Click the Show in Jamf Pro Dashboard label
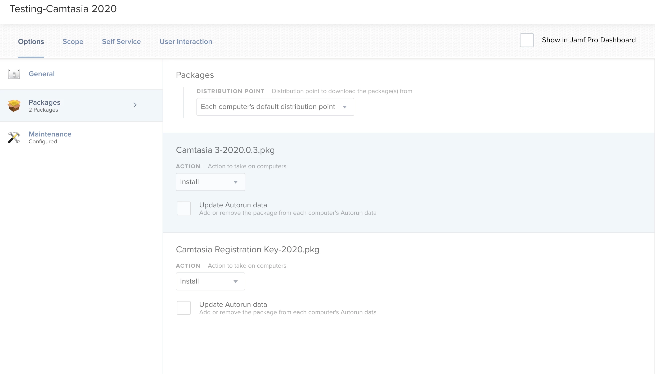This screenshot has height=374, width=655. point(589,40)
